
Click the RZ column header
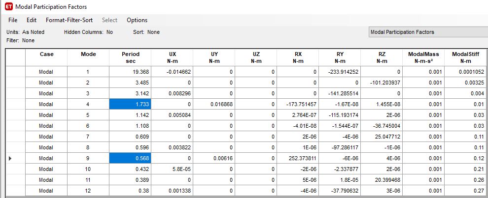coord(382,57)
